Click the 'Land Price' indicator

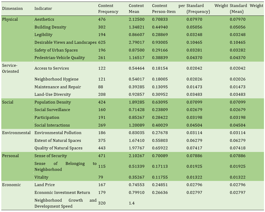(x=45, y=185)
